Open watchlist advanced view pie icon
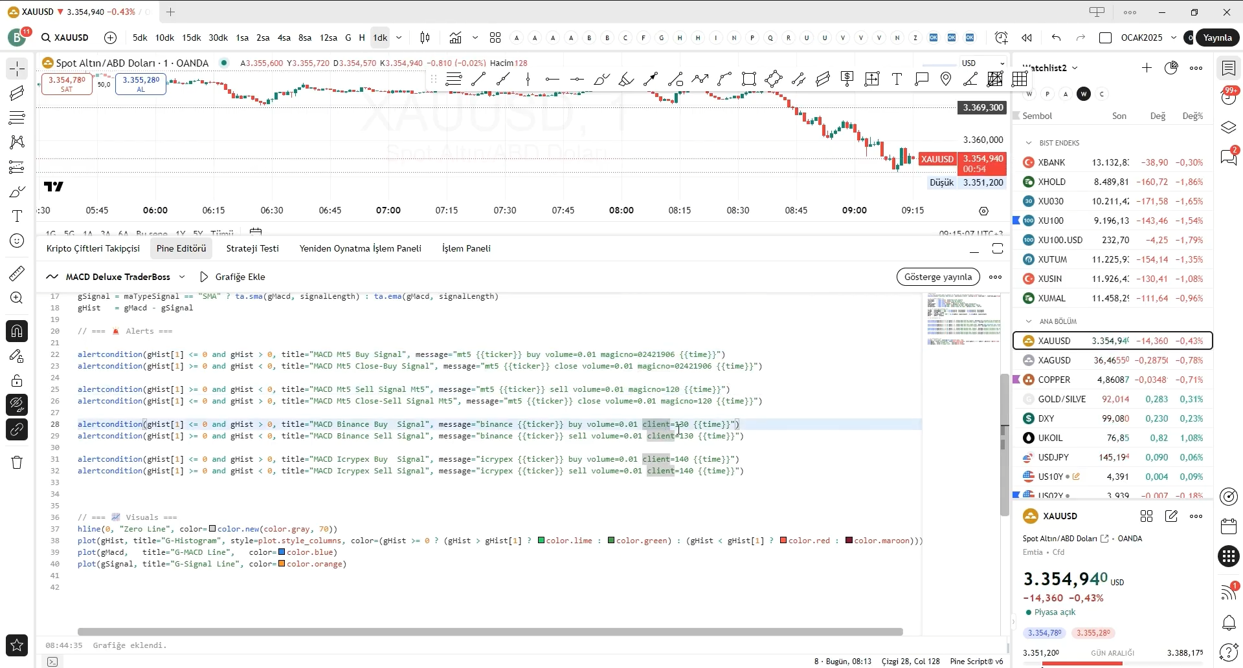This screenshot has width=1243, height=668. click(x=1171, y=68)
